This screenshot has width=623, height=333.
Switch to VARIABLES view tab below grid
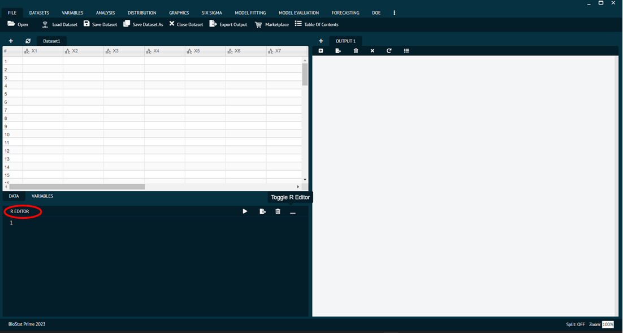42,196
